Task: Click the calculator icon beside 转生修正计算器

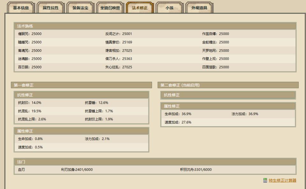Action: click(265, 180)
